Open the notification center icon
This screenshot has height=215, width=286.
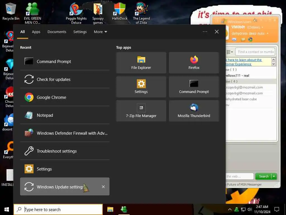277,209
